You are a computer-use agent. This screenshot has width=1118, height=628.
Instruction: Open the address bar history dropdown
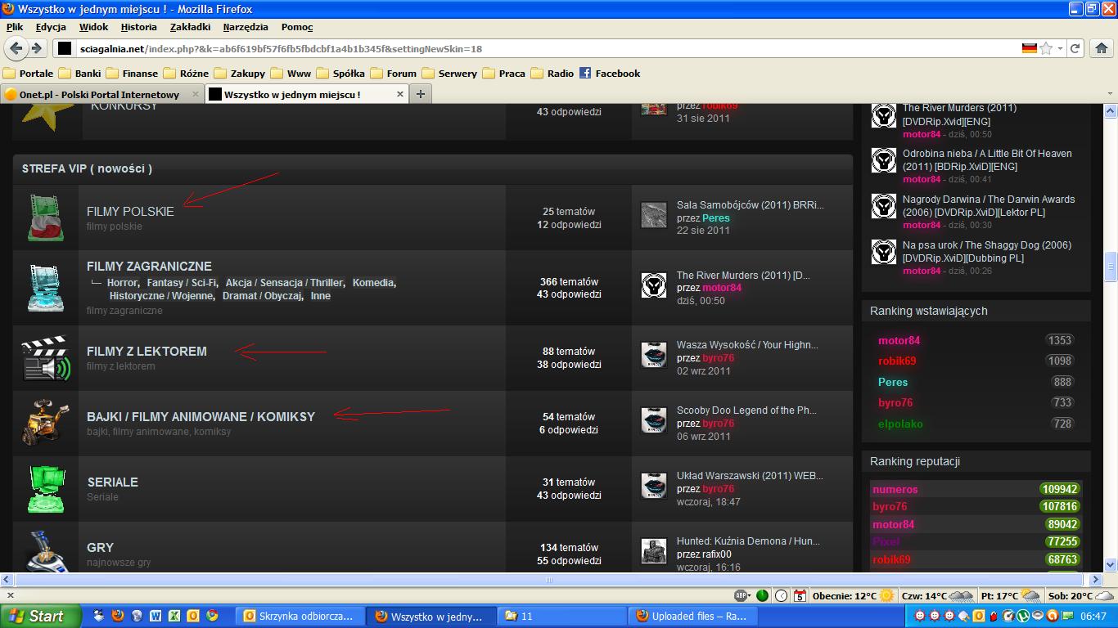pyautogui.click(x=1060, y=48)
